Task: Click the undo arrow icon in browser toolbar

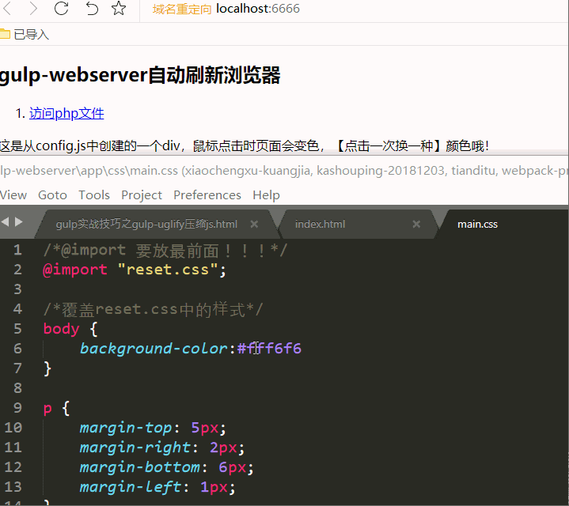Action: (92, 9)
